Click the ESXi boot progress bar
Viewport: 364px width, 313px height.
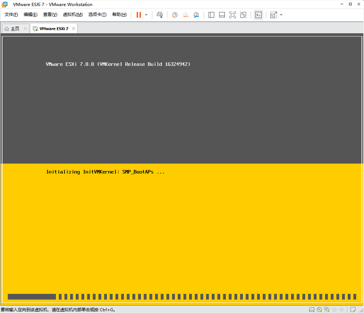click(x=182, y=296)
